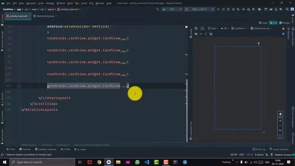Screen dimensions: 295x166
Task: Open the Layout Inspector
Action: pyautogui.click(x=279, y=149)
